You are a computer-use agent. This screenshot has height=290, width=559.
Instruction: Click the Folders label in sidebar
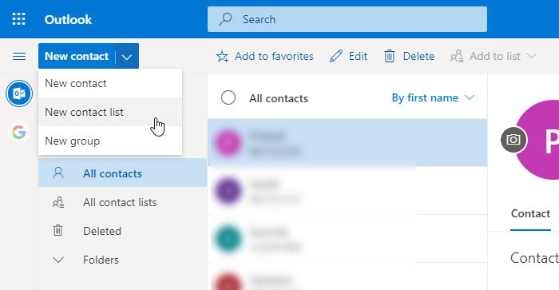tap(101, 260)
